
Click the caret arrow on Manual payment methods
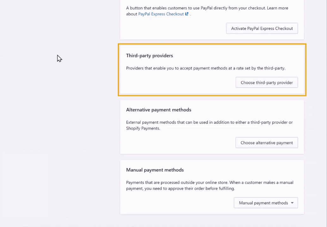[x=292, y=203]
